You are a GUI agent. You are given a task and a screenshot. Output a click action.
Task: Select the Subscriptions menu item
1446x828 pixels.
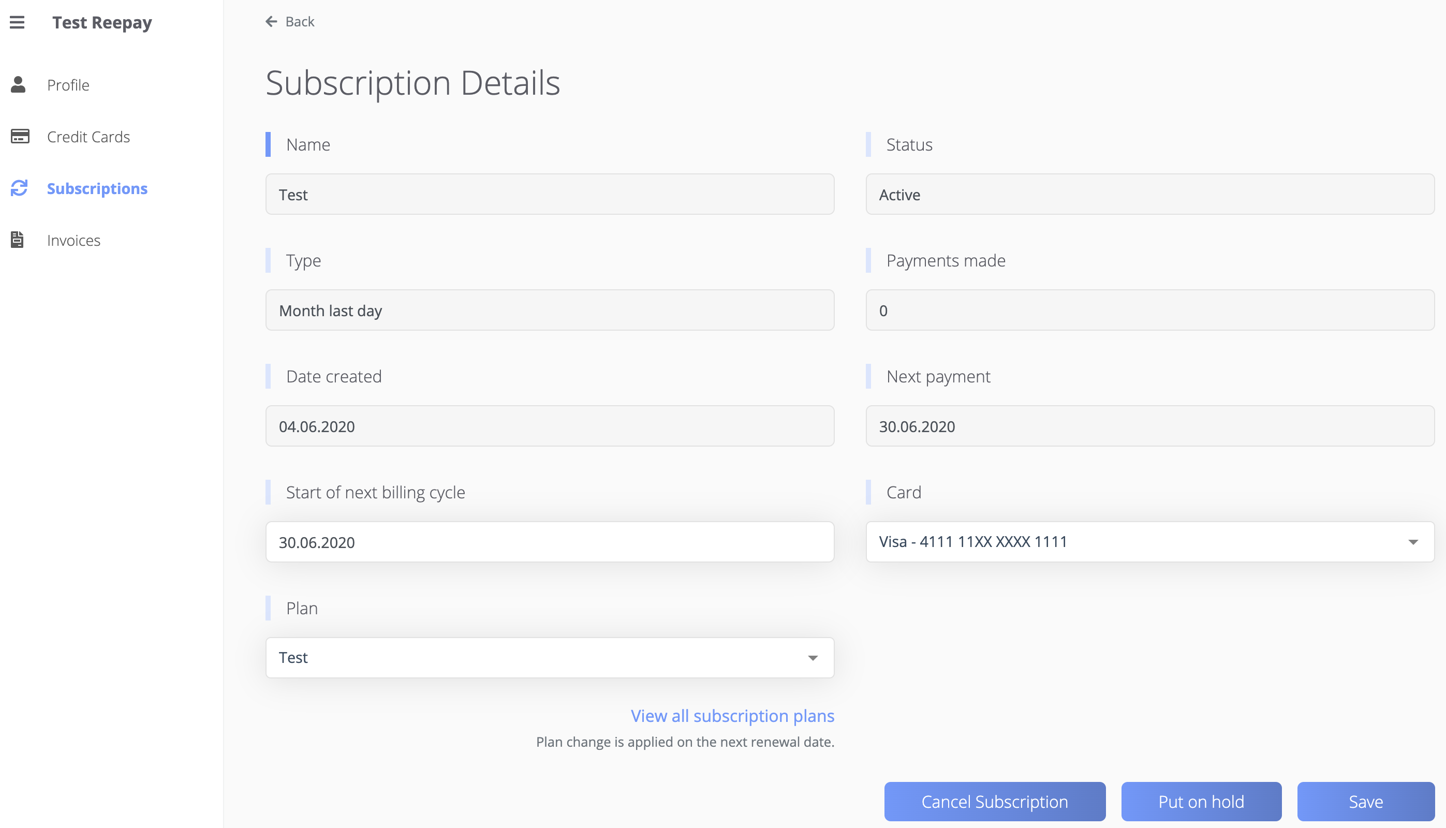[97, 188]
